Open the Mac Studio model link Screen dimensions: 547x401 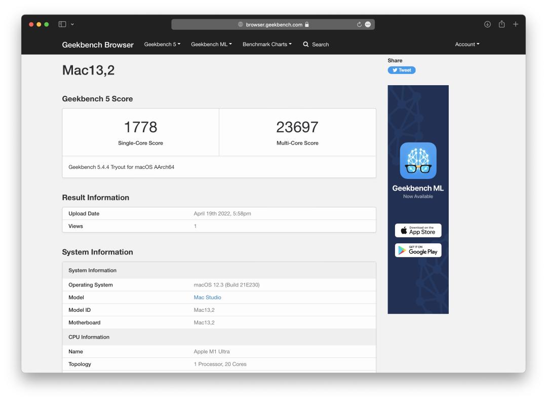pyautogui.click(x=207, y=297)
